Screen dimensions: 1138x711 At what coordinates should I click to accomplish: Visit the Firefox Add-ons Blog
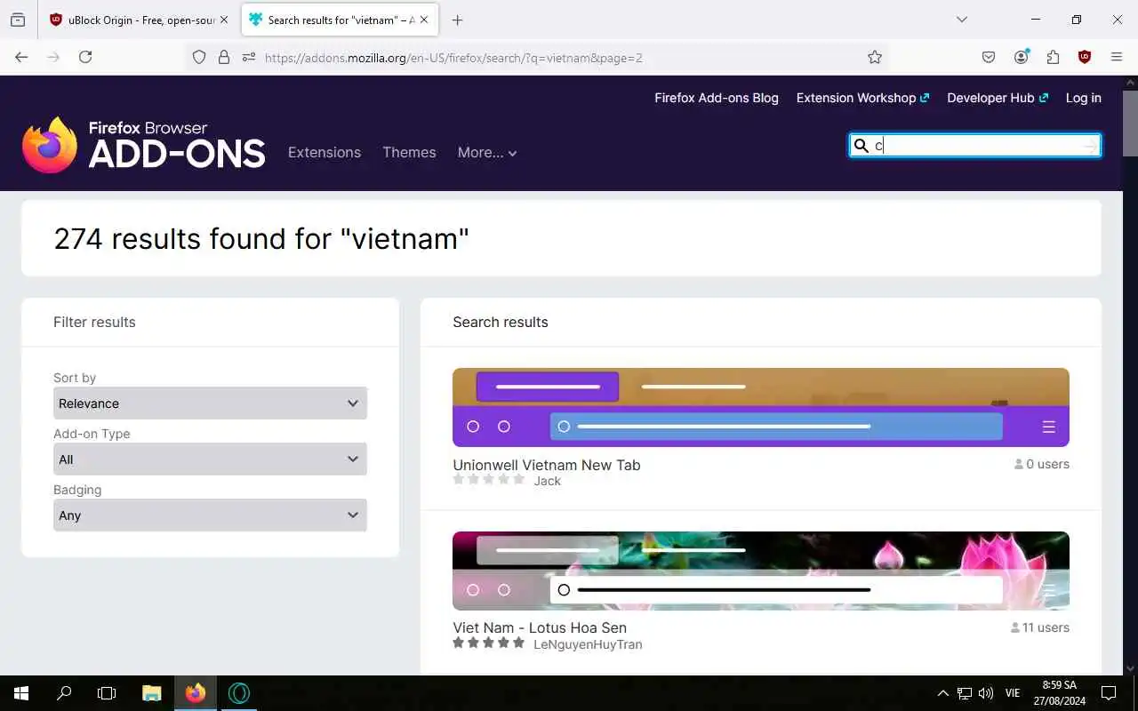[x=717, y=98]
